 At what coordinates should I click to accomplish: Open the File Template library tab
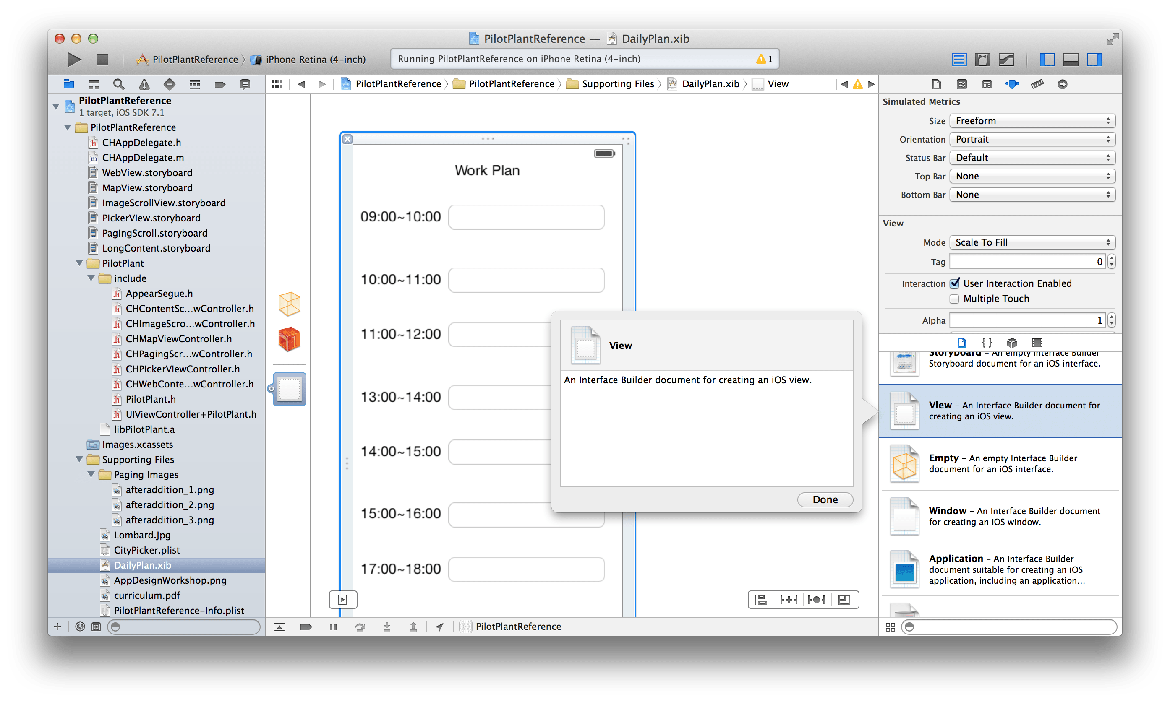click(x=961, y=342)
